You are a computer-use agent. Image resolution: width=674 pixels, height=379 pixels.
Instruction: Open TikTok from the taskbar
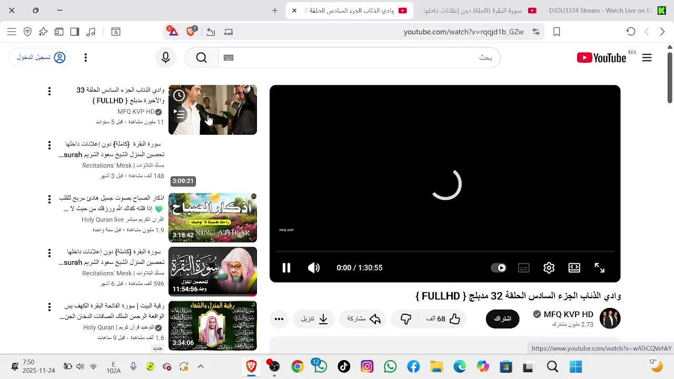point(344,366)
